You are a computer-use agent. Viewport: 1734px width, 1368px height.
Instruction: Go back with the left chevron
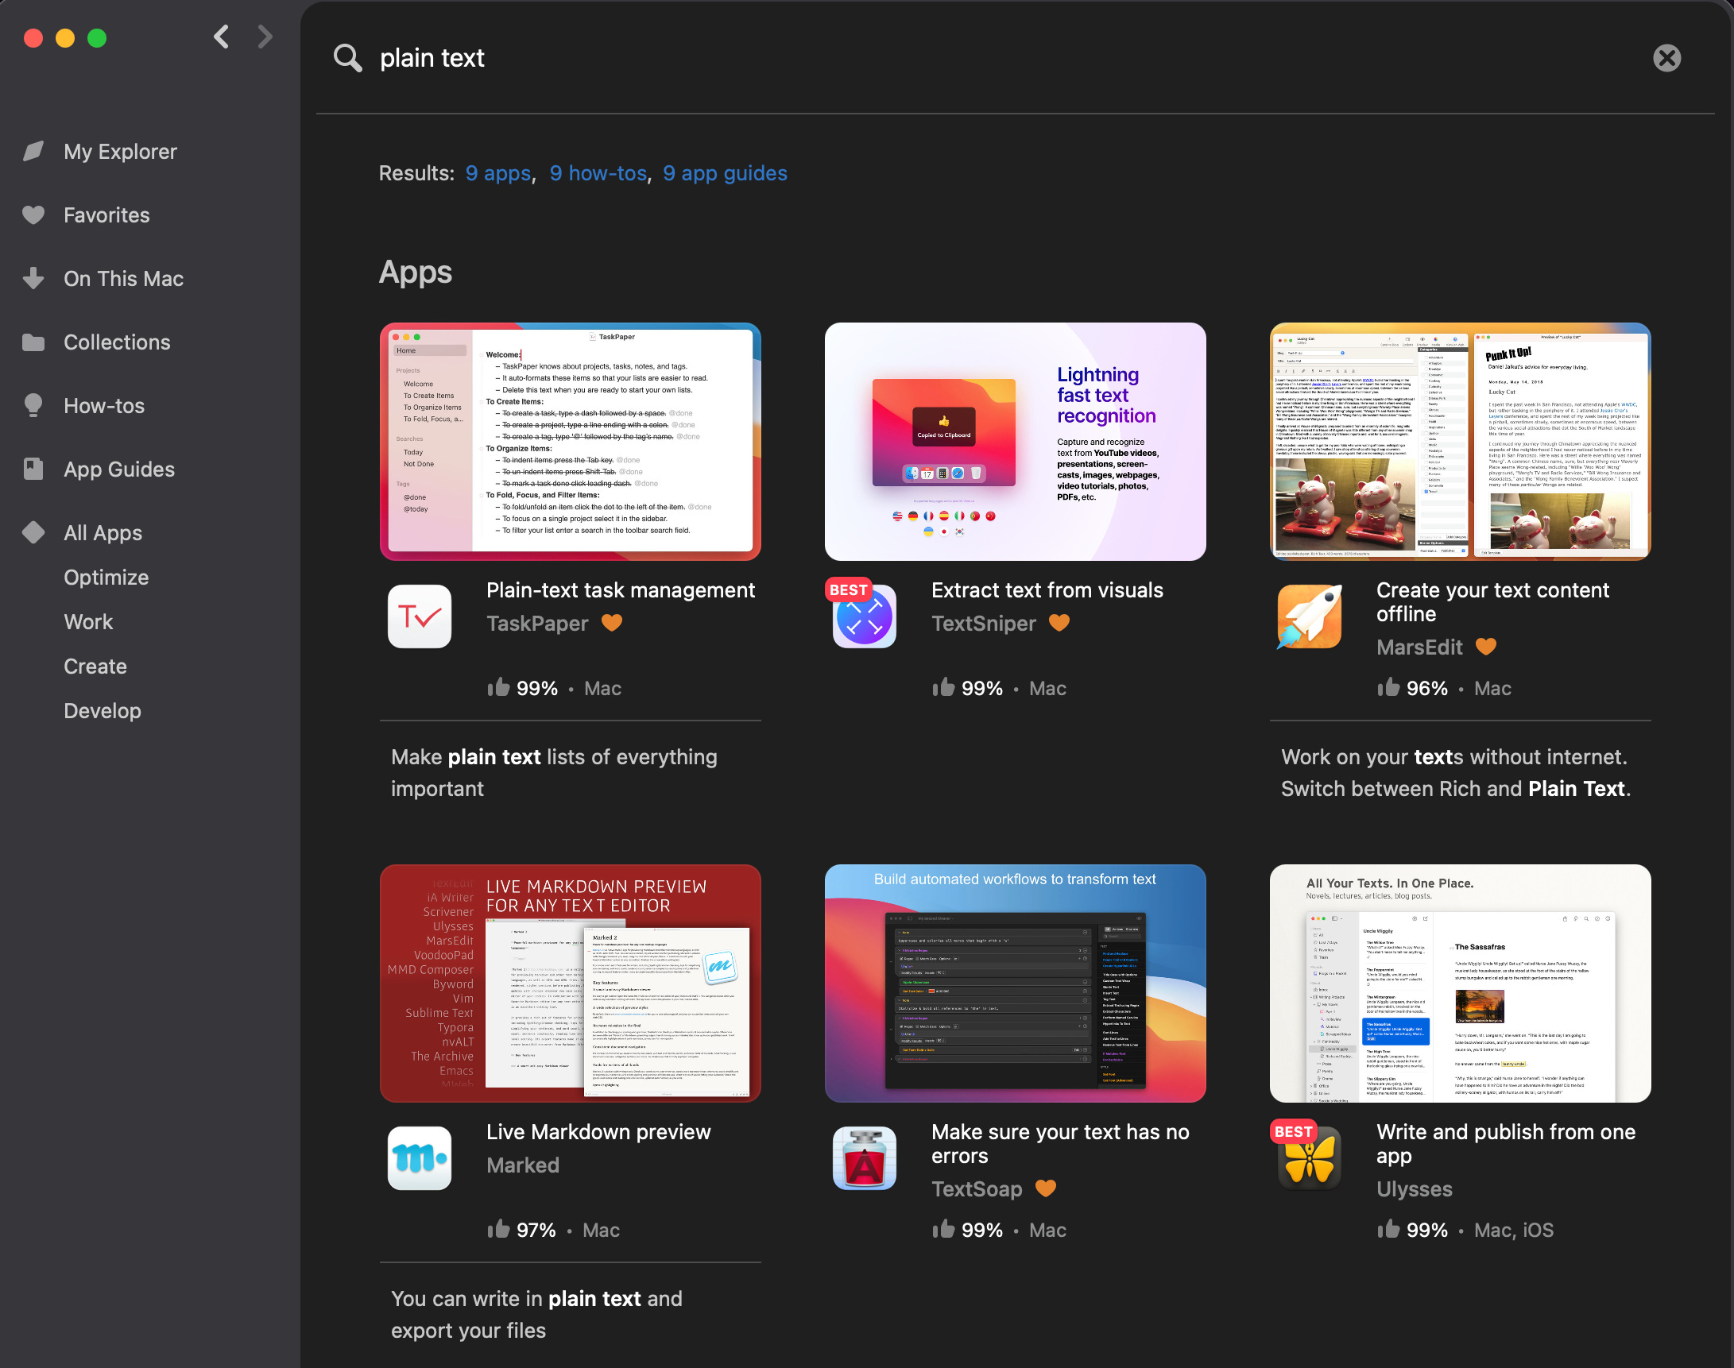(222, 37)
